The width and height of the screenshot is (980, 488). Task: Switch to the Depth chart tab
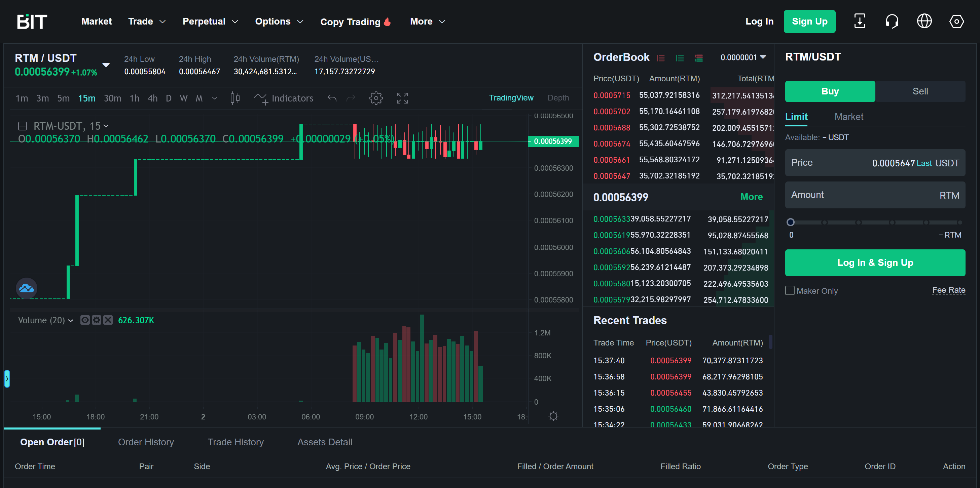click(558, 98)
